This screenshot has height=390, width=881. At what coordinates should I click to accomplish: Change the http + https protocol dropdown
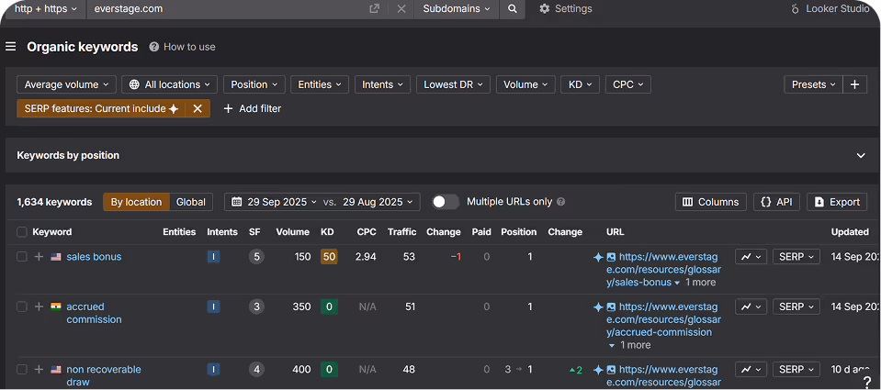click(46, 9)
